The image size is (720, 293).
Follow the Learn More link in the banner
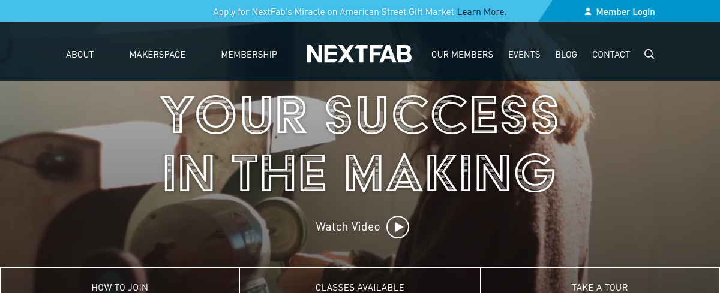click(482, 11)
